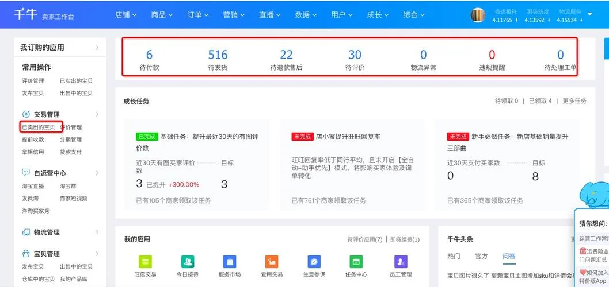Viewport: 609px width, 287px height.
Task: Switch to the 官方 tab in 千牛头条
Action: (481, 256)
